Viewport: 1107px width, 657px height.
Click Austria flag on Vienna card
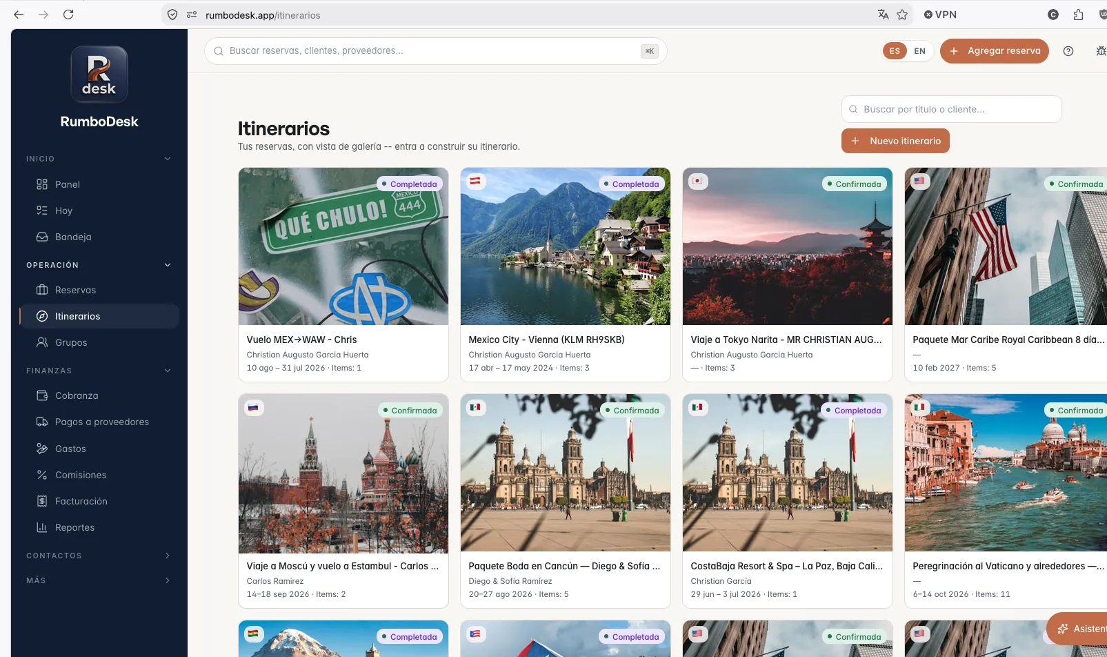[x=476, y=182]
